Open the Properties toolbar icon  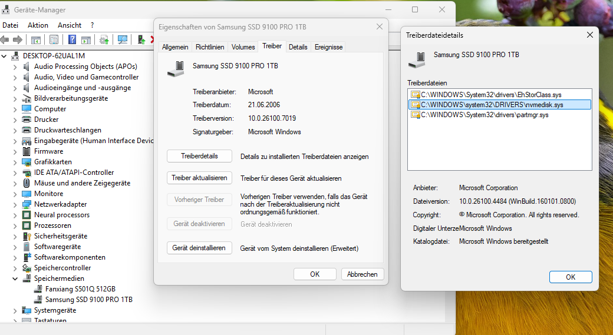point(54,39)
